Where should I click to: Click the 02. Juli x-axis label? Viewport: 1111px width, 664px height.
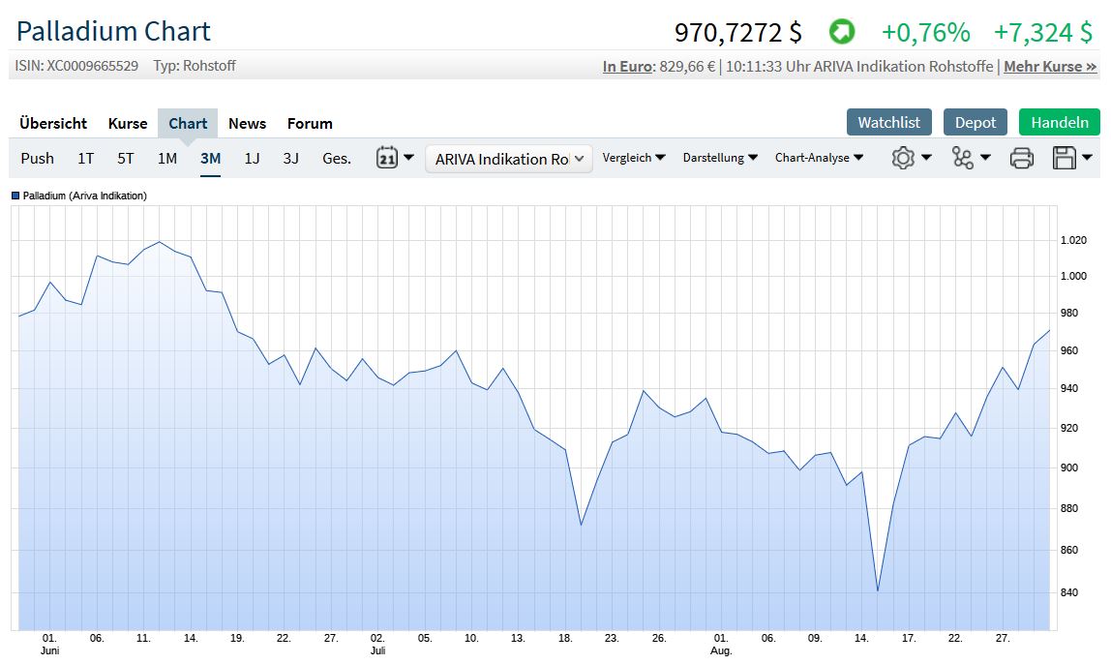point(377,645)
